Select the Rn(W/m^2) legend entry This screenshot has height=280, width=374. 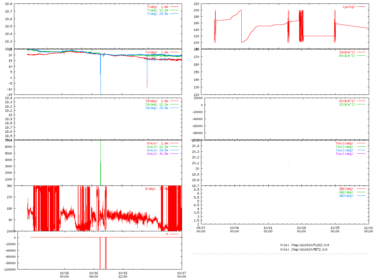(347, 56)
